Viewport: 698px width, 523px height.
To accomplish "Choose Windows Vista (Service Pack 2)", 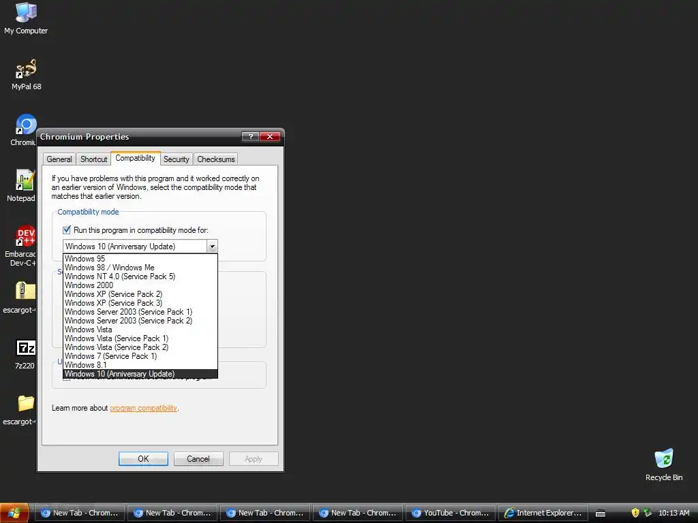I will [140, 347].
